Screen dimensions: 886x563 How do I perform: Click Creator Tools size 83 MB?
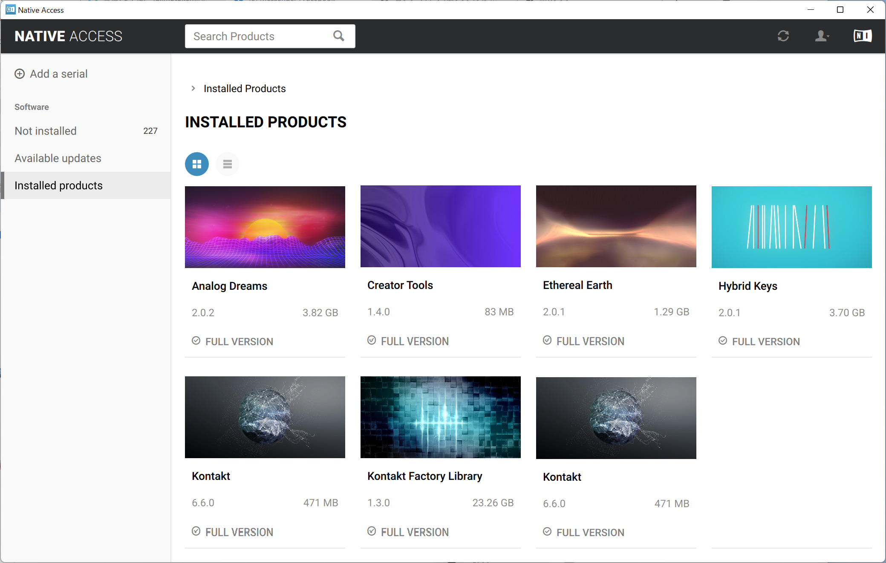click(499, 312)
